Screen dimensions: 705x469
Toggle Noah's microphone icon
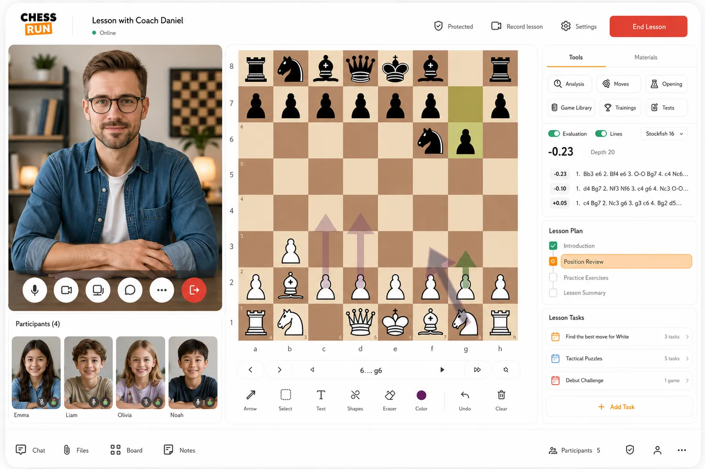(x=198, y=402)
